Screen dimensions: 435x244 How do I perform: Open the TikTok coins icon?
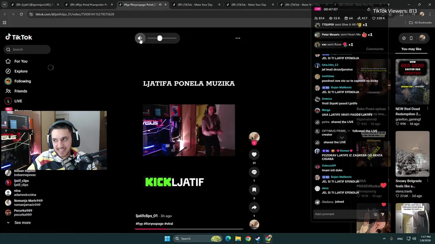[404, 38]
